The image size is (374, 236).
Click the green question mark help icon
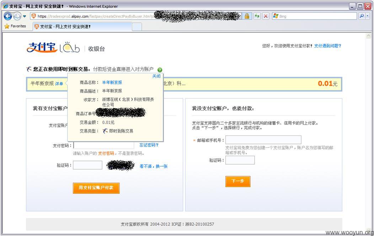tap(160, 70)
